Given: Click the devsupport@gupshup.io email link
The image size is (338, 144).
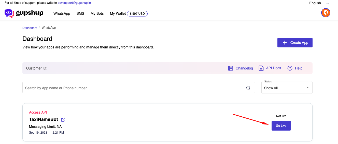Looking at the screenshot, I should tap(74, 3).
